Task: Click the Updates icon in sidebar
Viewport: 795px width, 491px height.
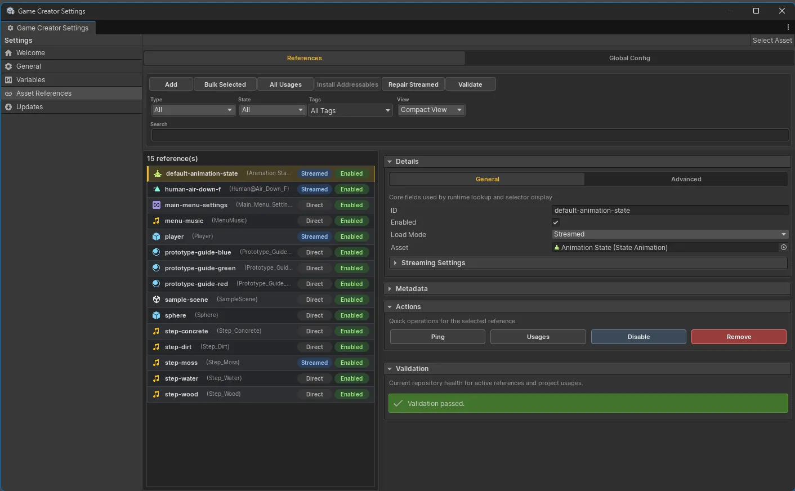Action: point(8,107)
